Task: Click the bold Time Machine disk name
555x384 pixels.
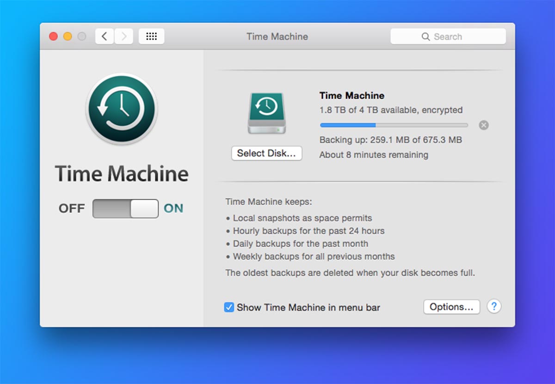Action: pyautogui.click(x=351, y=96)
